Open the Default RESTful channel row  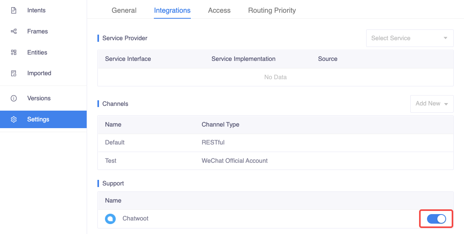(x=275, y=142)
